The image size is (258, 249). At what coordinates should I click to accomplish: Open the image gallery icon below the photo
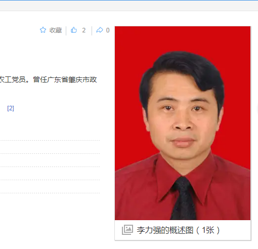click(127, 230)
